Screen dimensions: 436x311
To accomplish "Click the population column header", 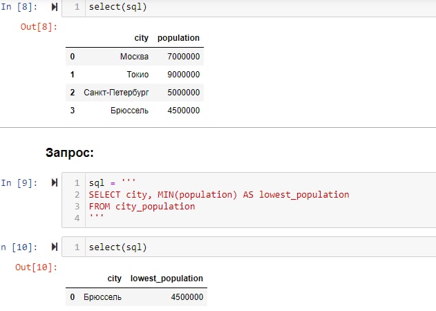I will [x=178, y=38].
